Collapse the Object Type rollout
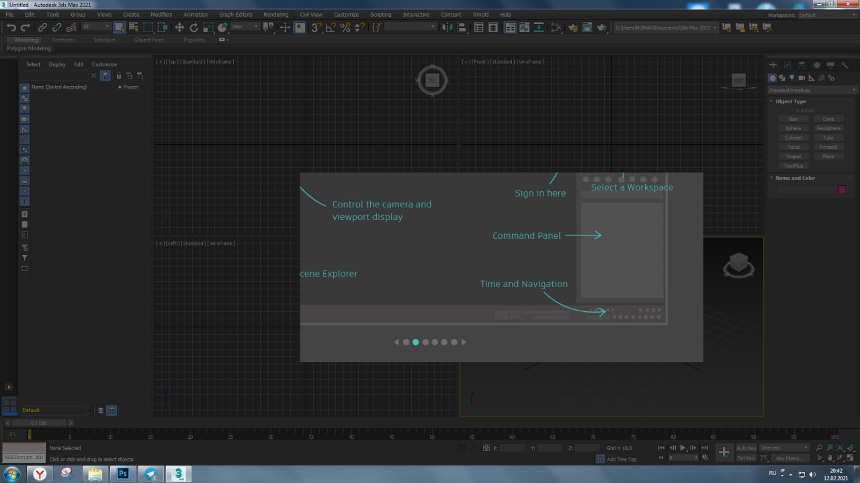860x483 pixels. click(x=790, y=101)
